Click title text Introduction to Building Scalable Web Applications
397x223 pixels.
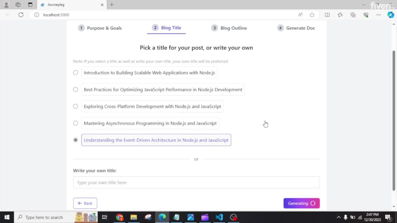(x=149, y=73)
